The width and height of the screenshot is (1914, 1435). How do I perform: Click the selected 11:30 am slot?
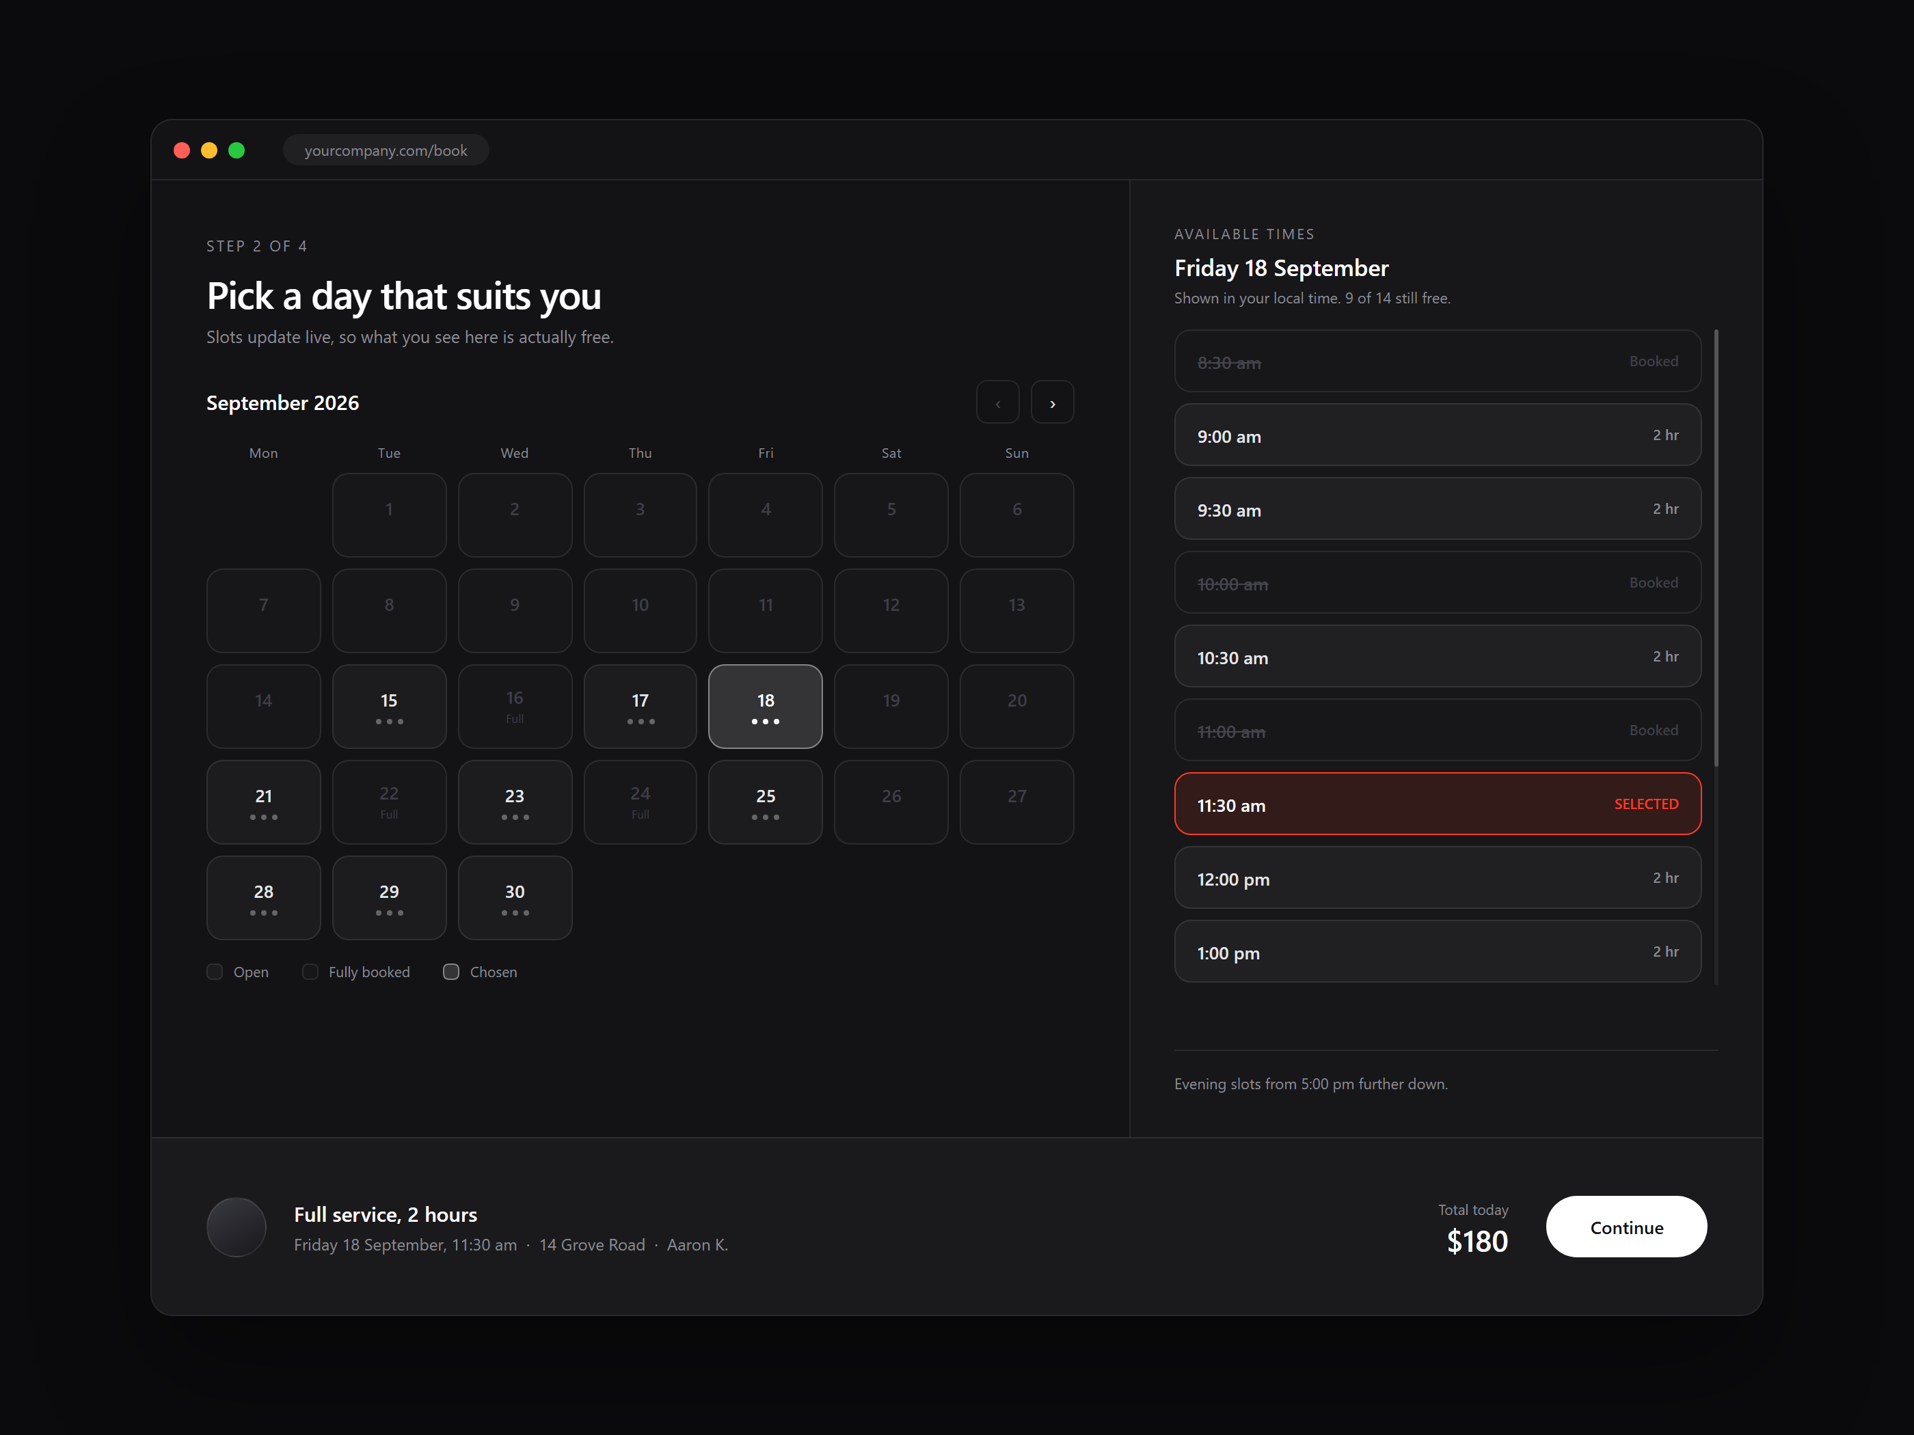1438,804
